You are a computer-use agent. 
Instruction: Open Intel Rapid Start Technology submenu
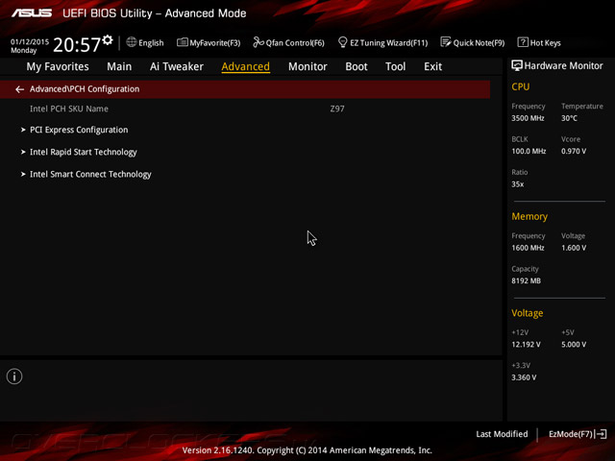tap(84, 152)
